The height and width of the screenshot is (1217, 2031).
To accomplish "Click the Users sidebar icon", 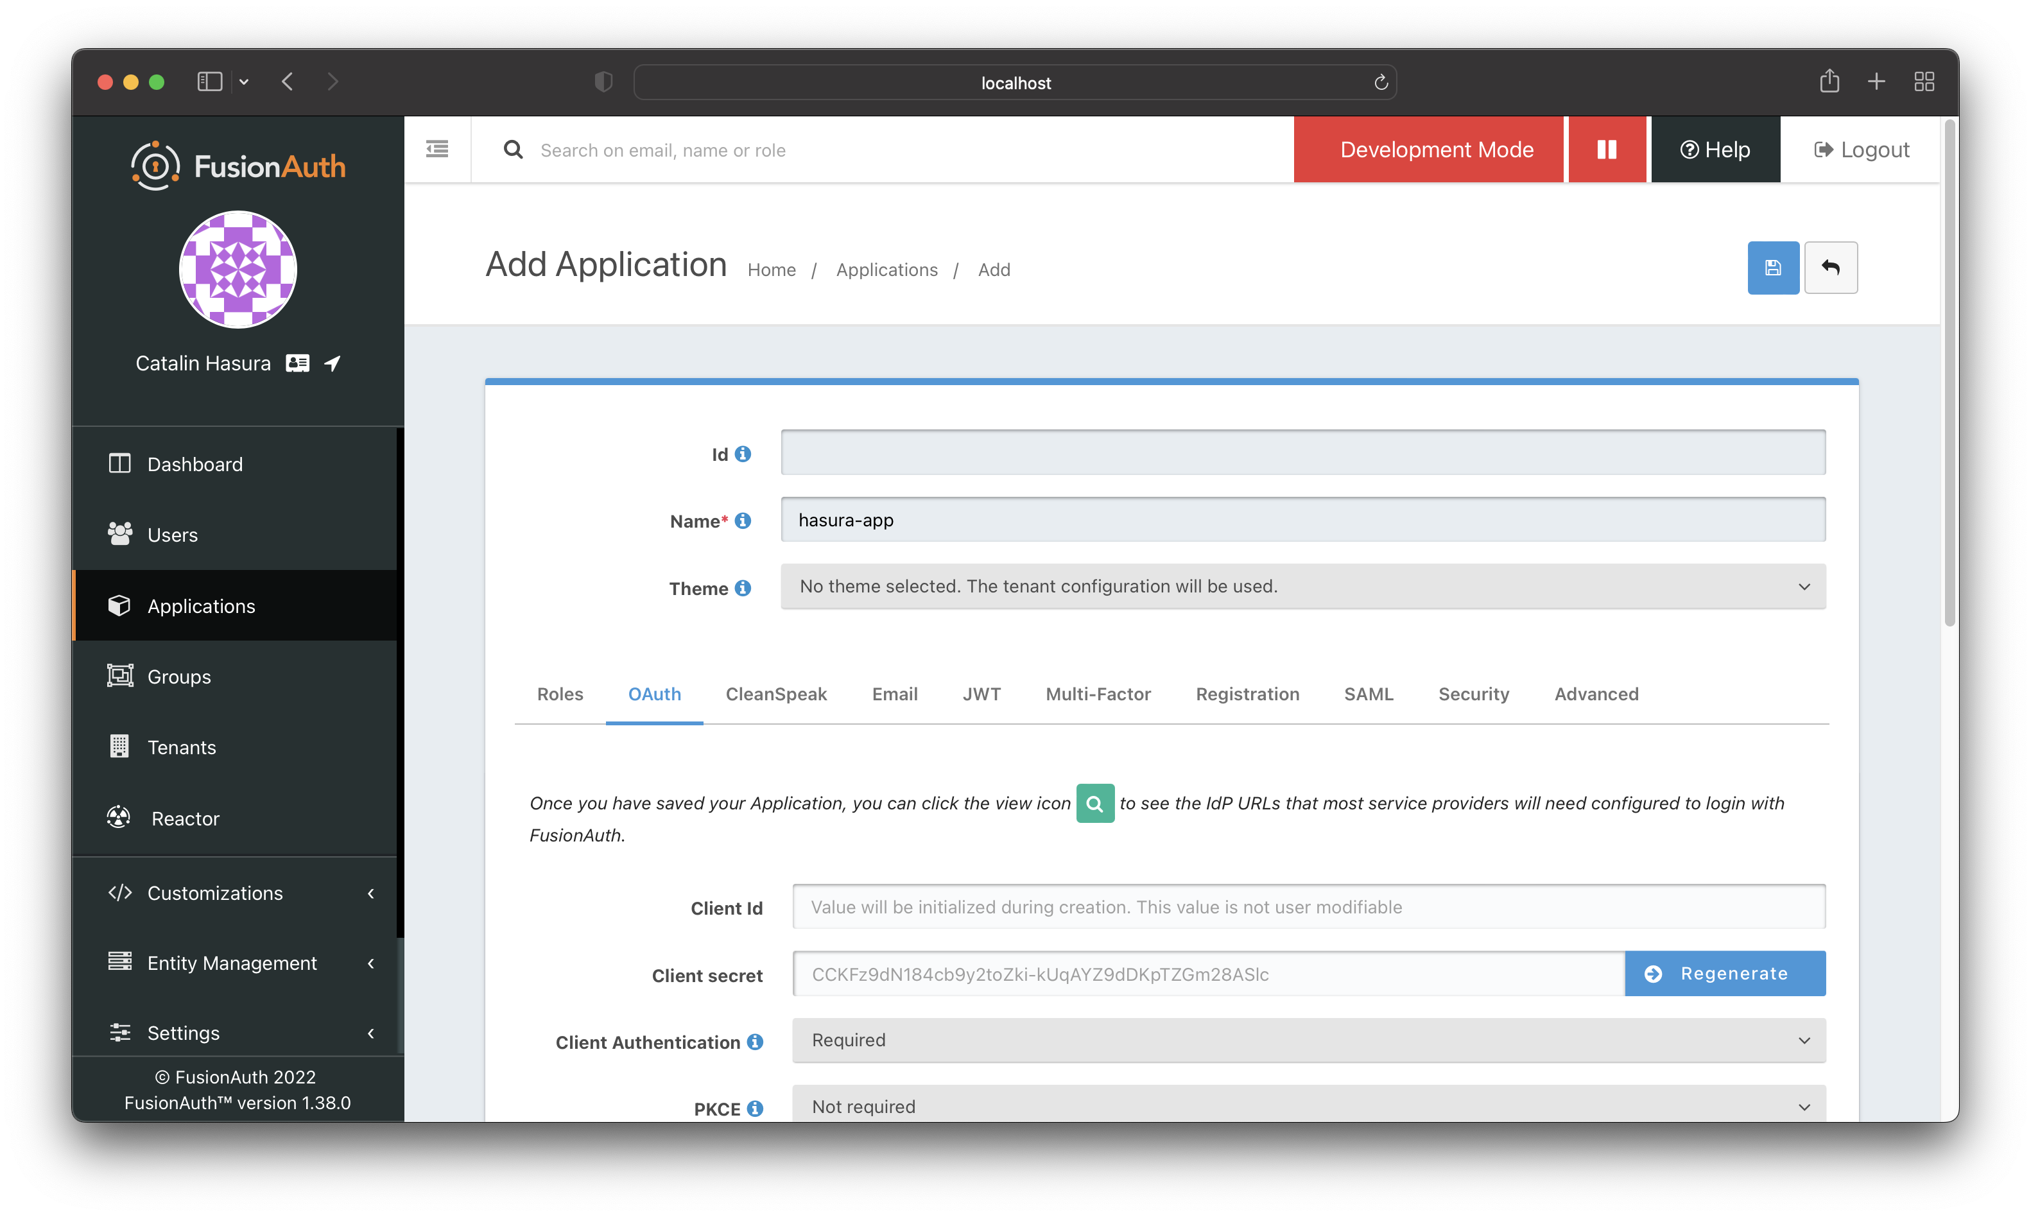I will point(119,535).
